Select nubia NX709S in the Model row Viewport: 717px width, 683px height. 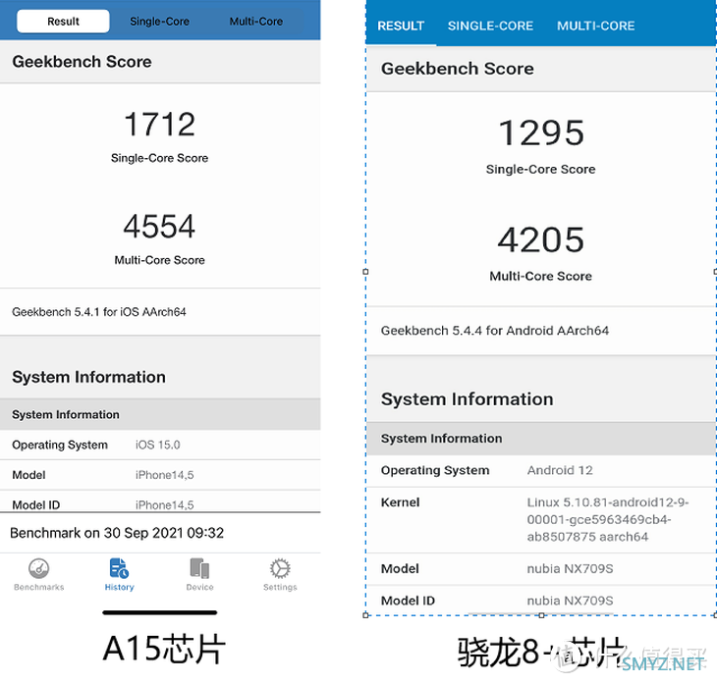coord(570,569)
